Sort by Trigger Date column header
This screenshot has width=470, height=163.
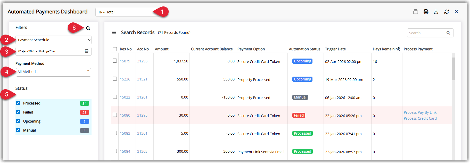click(x=335, y=49)
